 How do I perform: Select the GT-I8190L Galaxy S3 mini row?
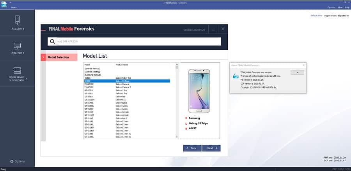click(127, 125)
